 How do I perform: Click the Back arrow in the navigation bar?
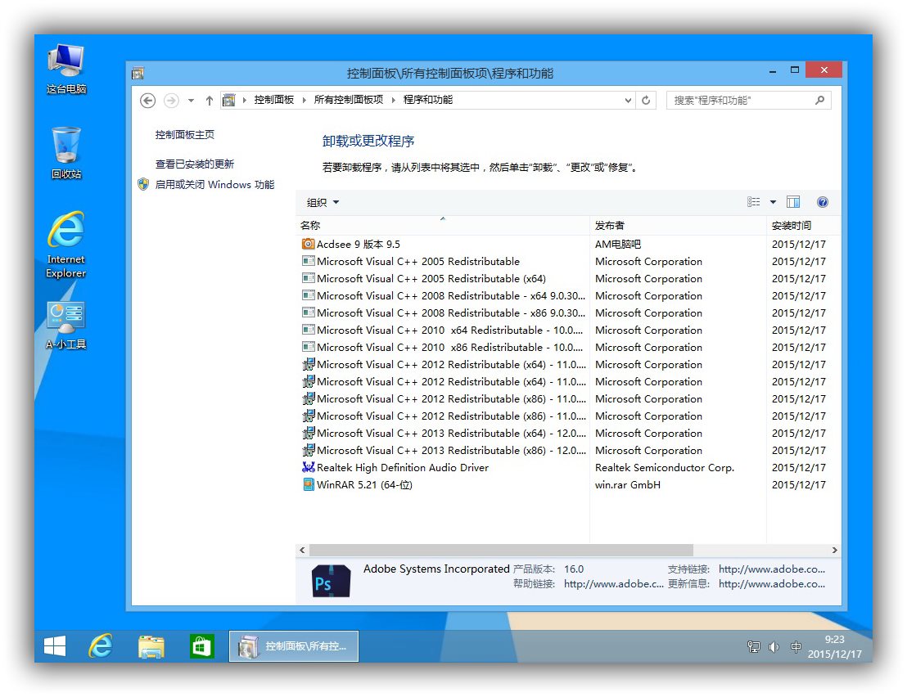[147, 101]
